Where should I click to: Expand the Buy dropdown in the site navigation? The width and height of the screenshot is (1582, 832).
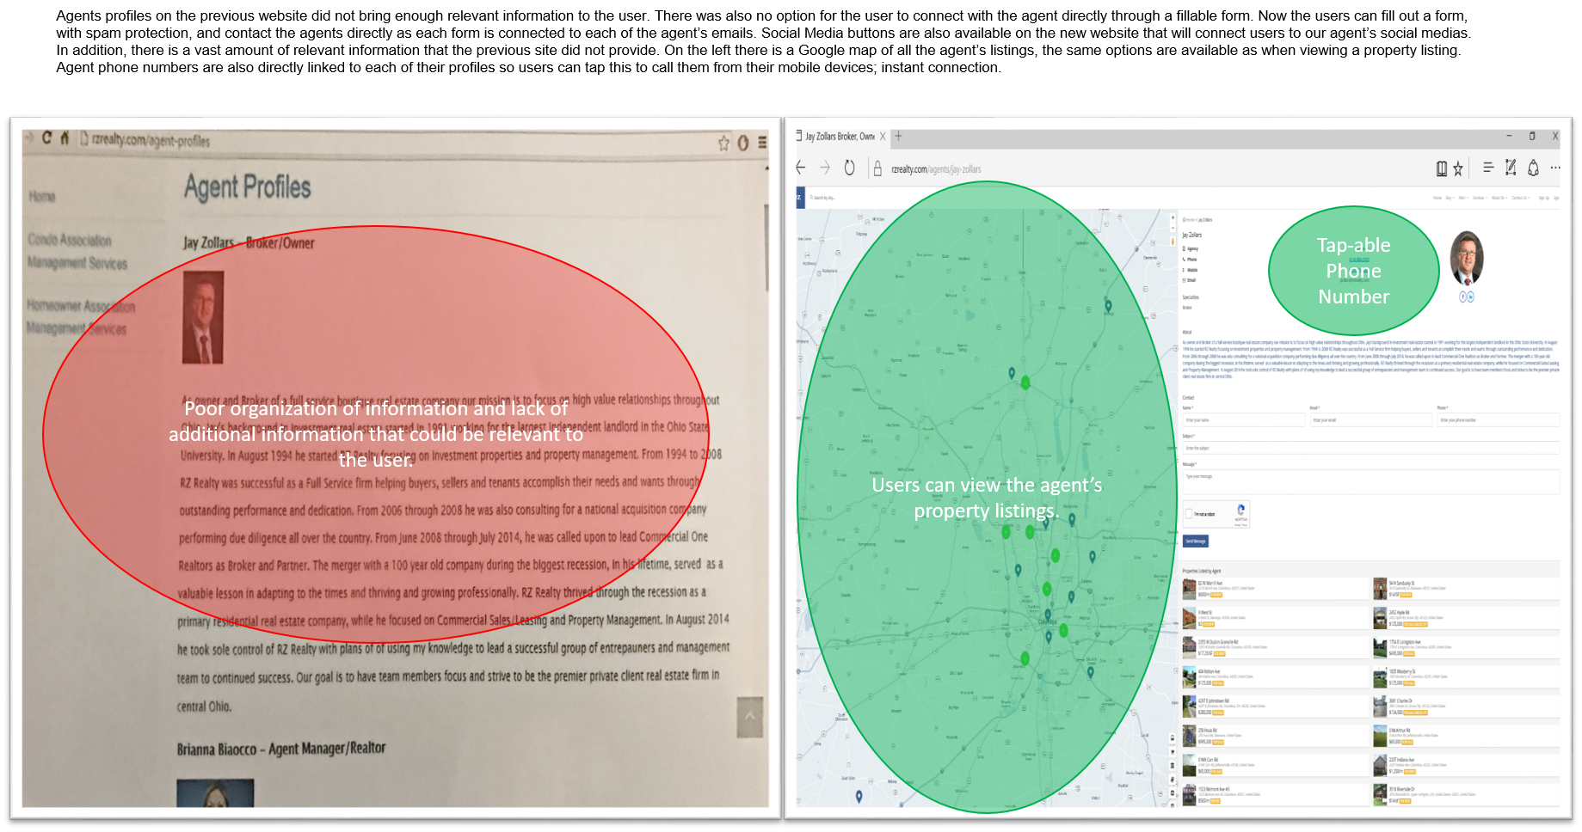tap(1450, 198)
